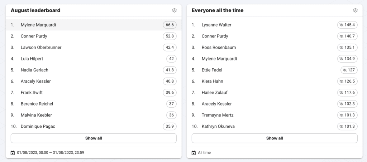Click the All time period label
Image resolution: width=367 pixels, height=162 pixels.
tap(204, 153)
